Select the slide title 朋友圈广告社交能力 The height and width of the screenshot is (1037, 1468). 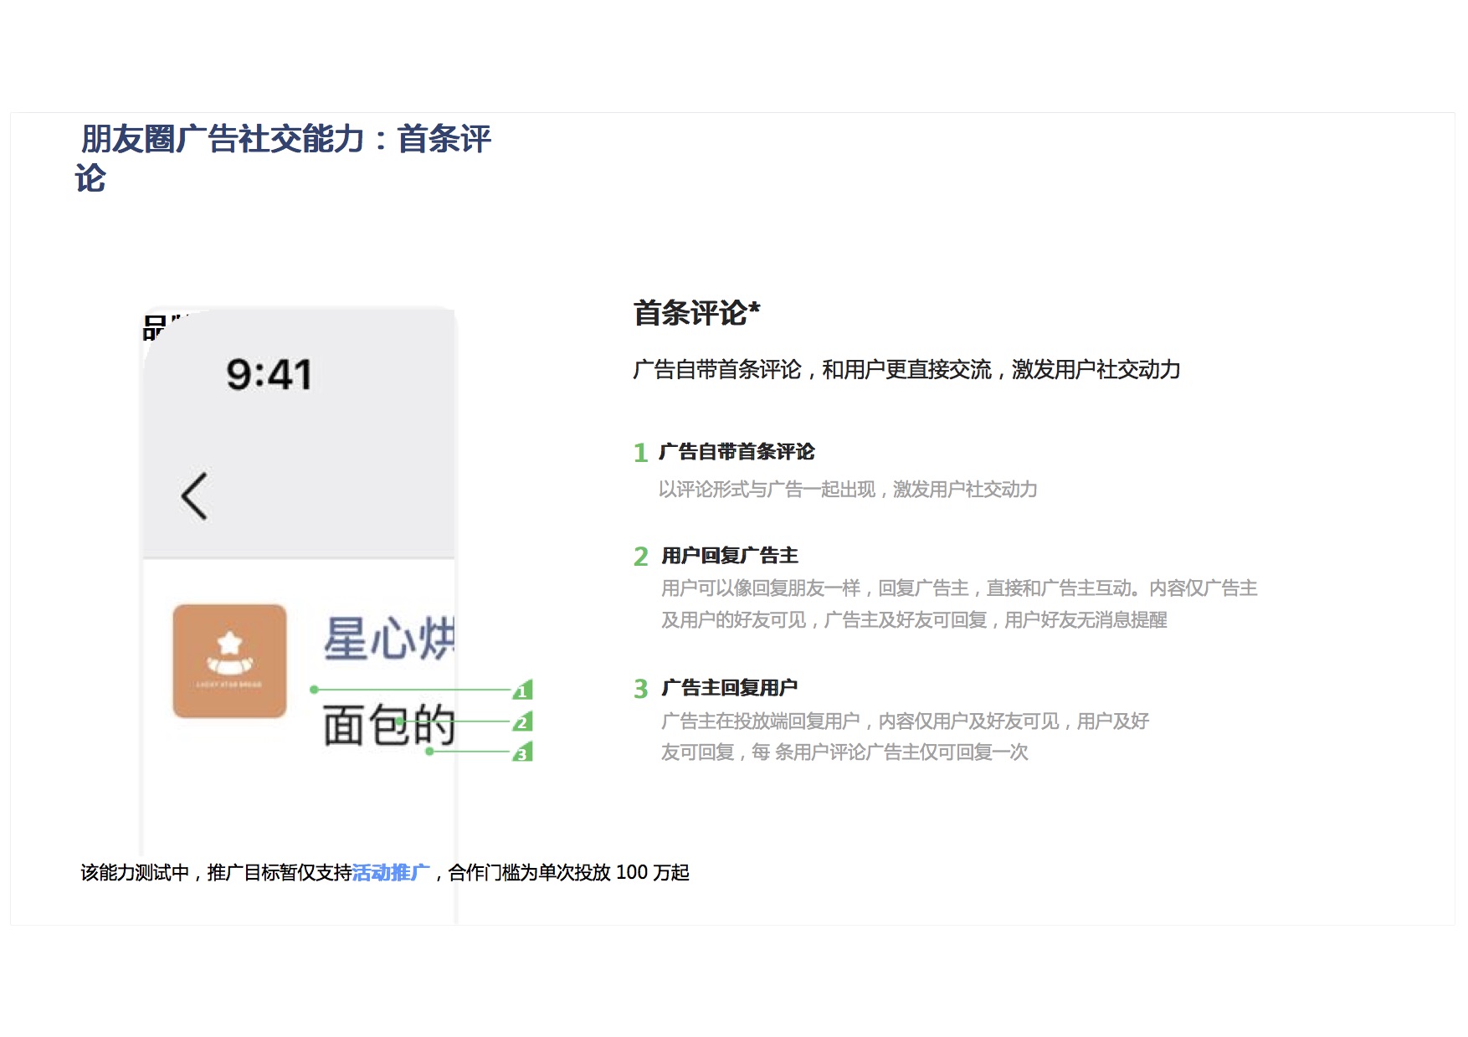click(285, 140)
